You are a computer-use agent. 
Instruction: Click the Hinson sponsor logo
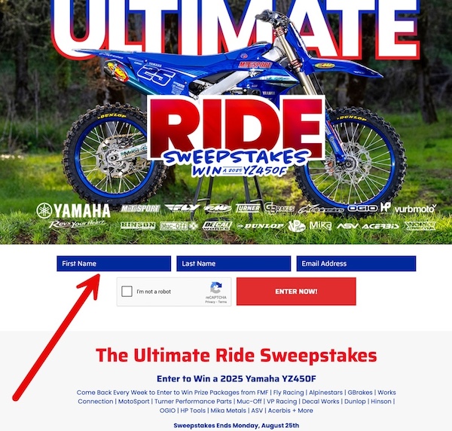[x=138, y=226]
